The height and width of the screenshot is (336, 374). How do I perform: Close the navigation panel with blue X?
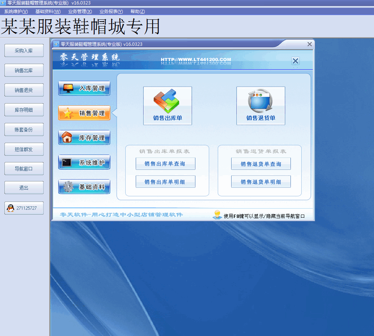coord(295,61)
